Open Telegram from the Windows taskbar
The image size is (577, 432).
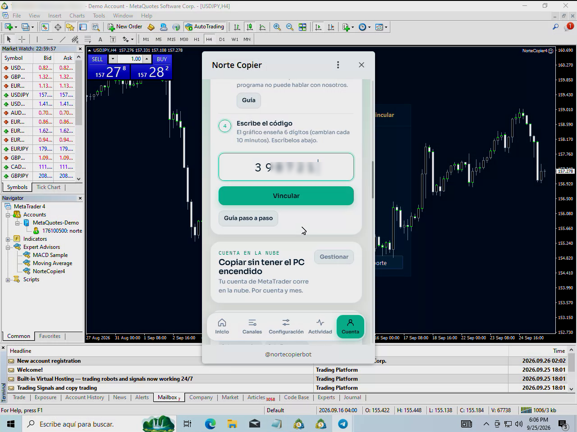pyautogui.click(x=343, y=424)
